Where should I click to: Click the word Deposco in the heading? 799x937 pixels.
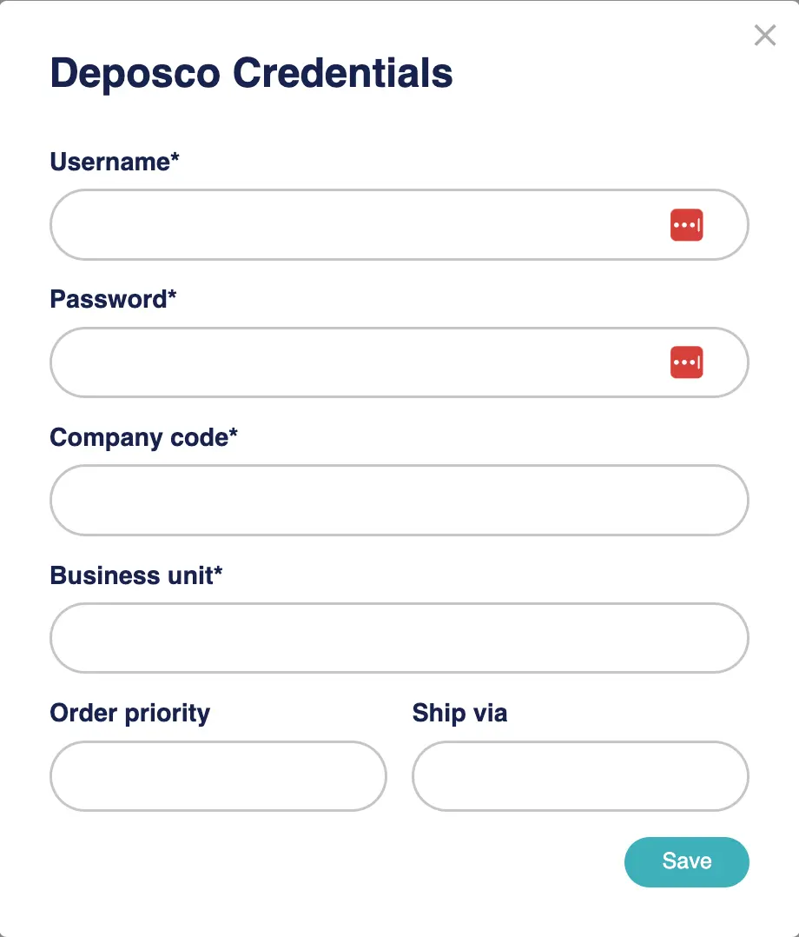pyautogui.click(x=136, y=73)
